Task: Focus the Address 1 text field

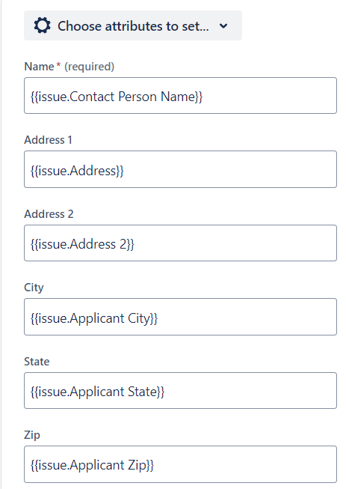Action: tap(180, 169)
